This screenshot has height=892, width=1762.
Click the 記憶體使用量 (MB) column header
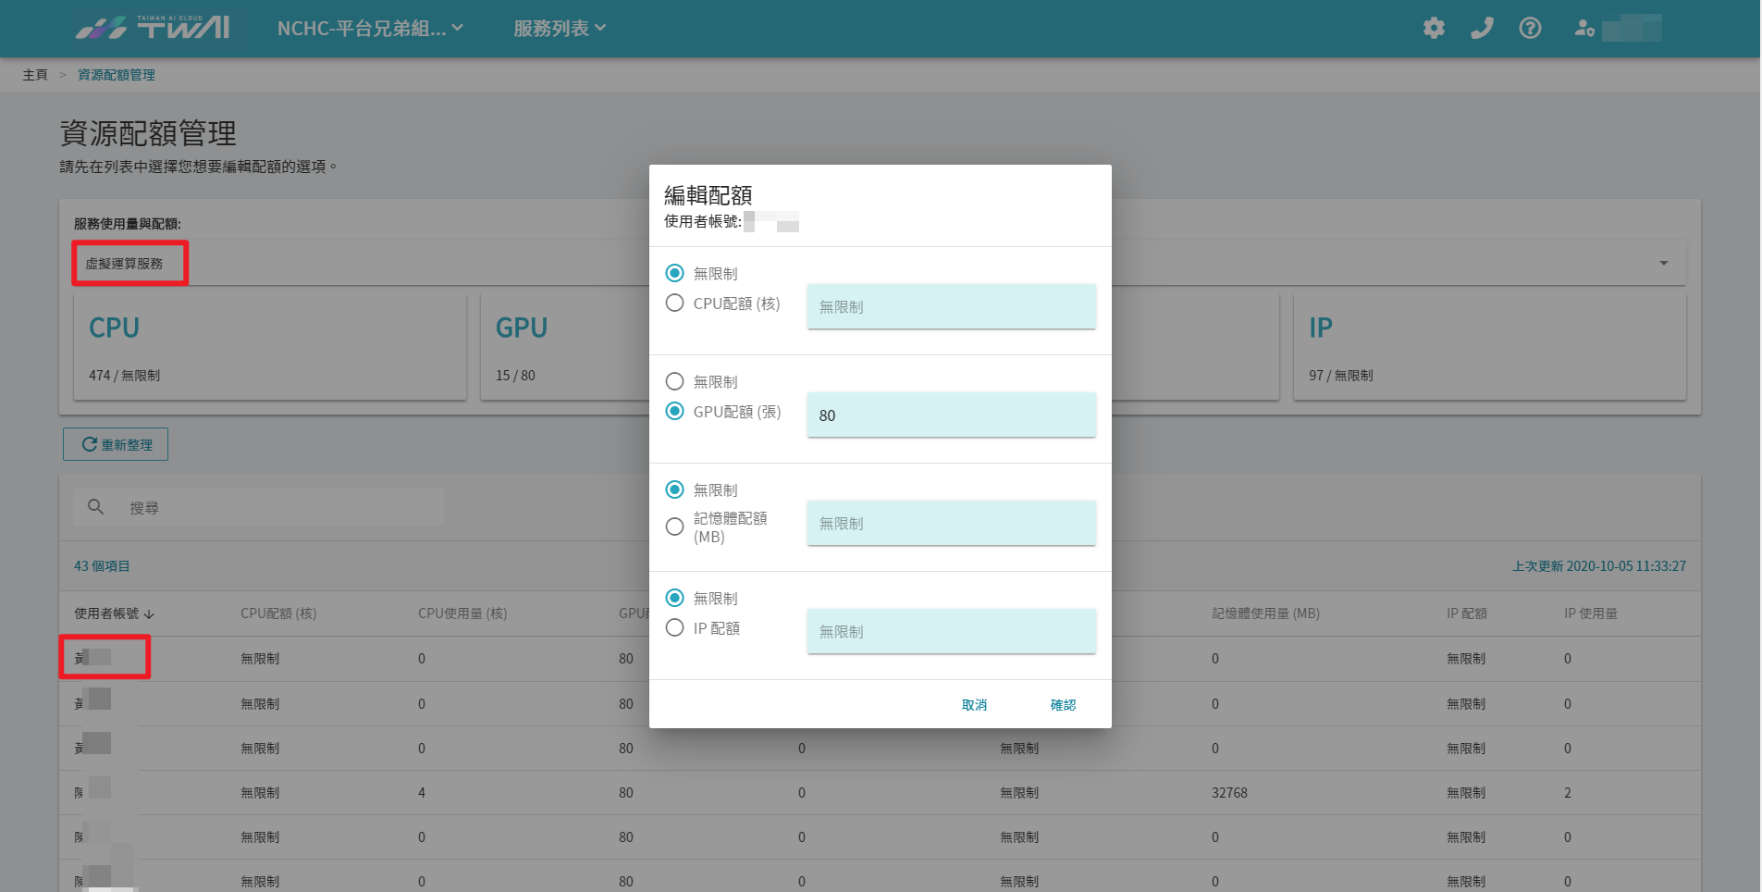(1265, 613)
